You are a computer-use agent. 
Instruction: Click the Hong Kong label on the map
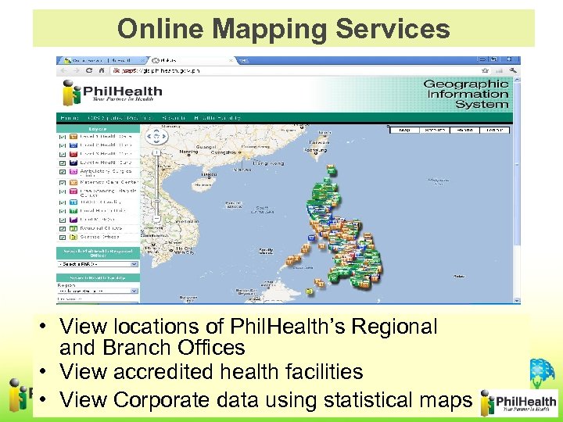[268, 163]
